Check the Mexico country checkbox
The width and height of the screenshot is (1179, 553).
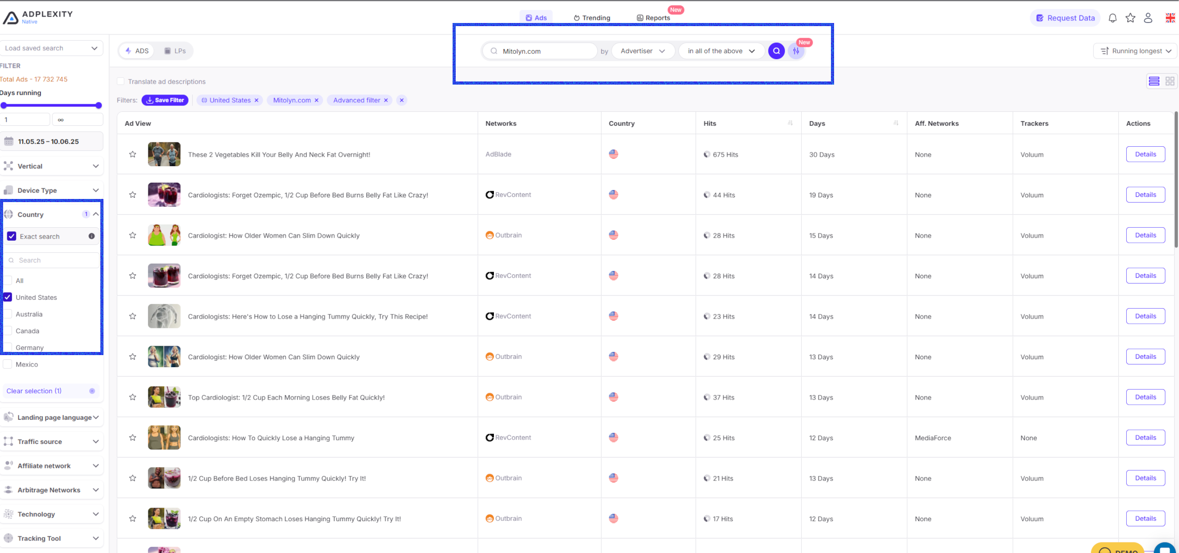tap(8, 364)
